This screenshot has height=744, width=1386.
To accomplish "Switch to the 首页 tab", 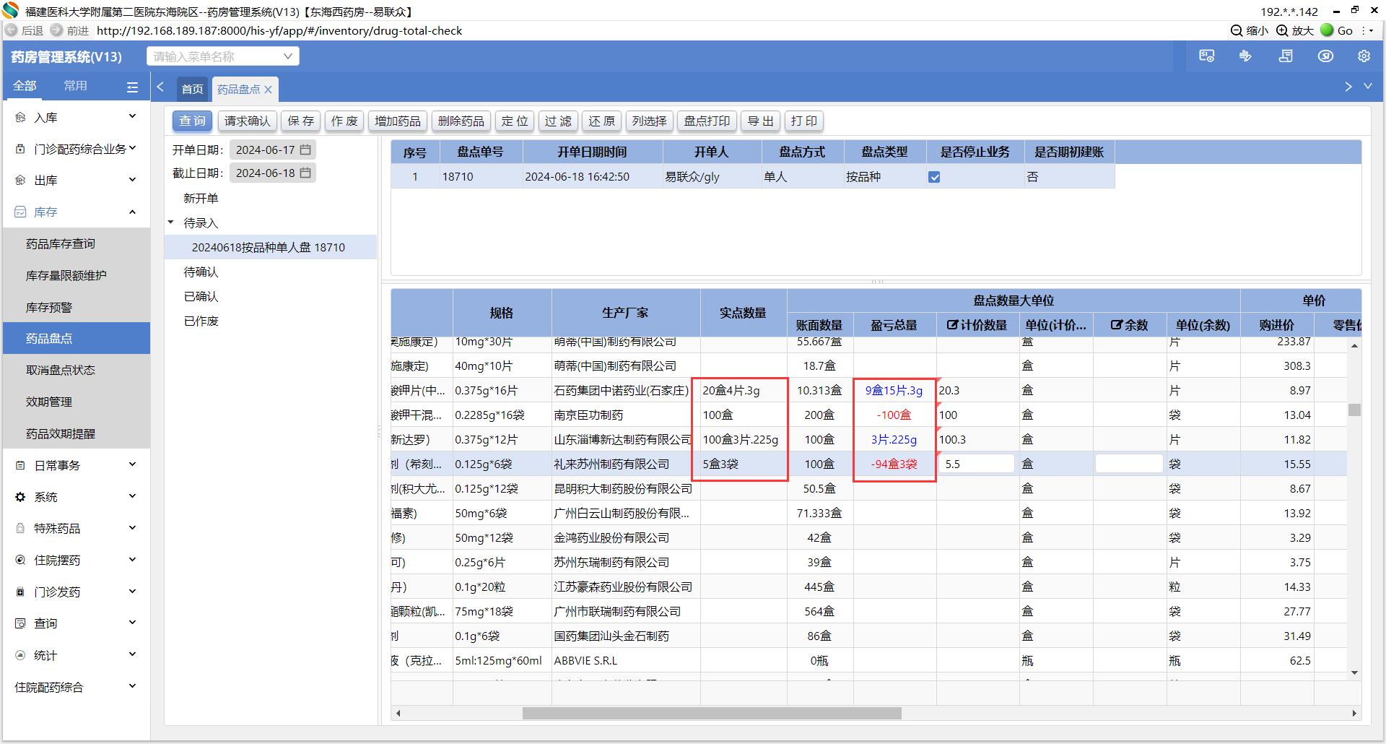I will click(192, 90).
